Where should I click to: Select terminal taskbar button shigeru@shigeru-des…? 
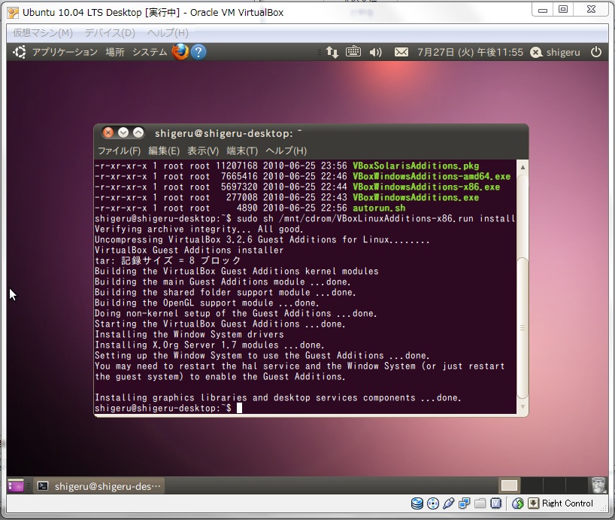99,486
